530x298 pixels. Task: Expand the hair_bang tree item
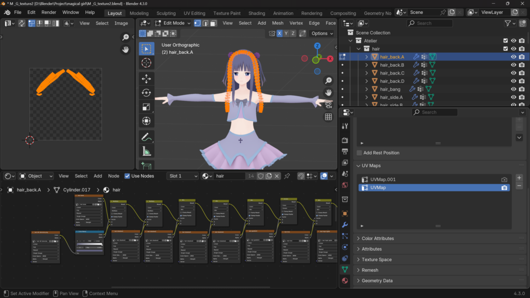(x=366, y=90)
